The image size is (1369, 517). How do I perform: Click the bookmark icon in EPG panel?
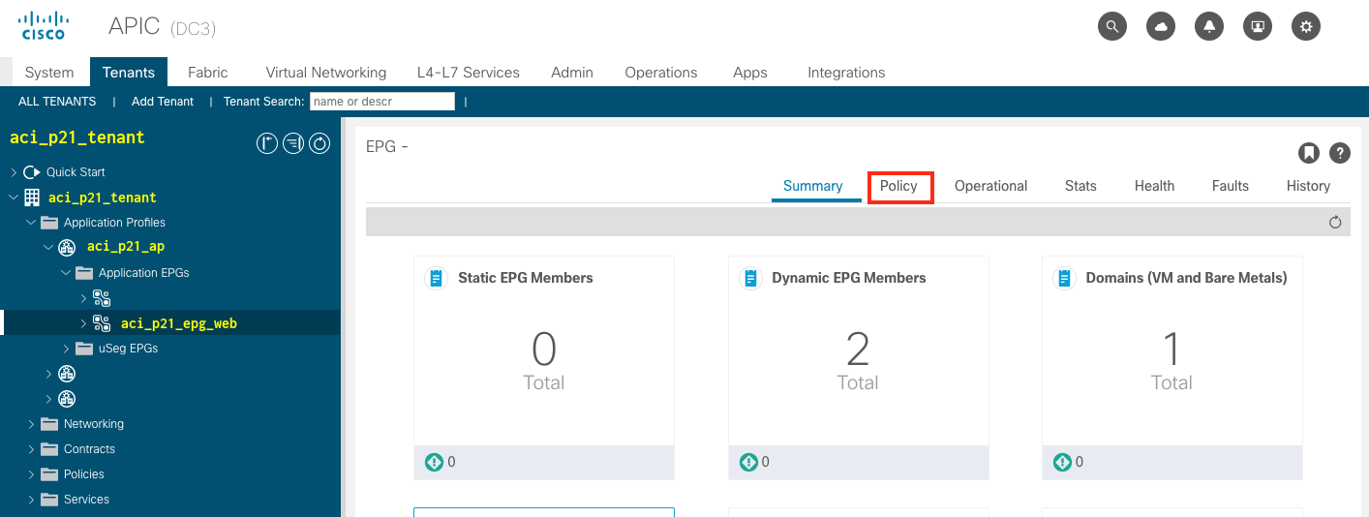(x=1308, y=153)
